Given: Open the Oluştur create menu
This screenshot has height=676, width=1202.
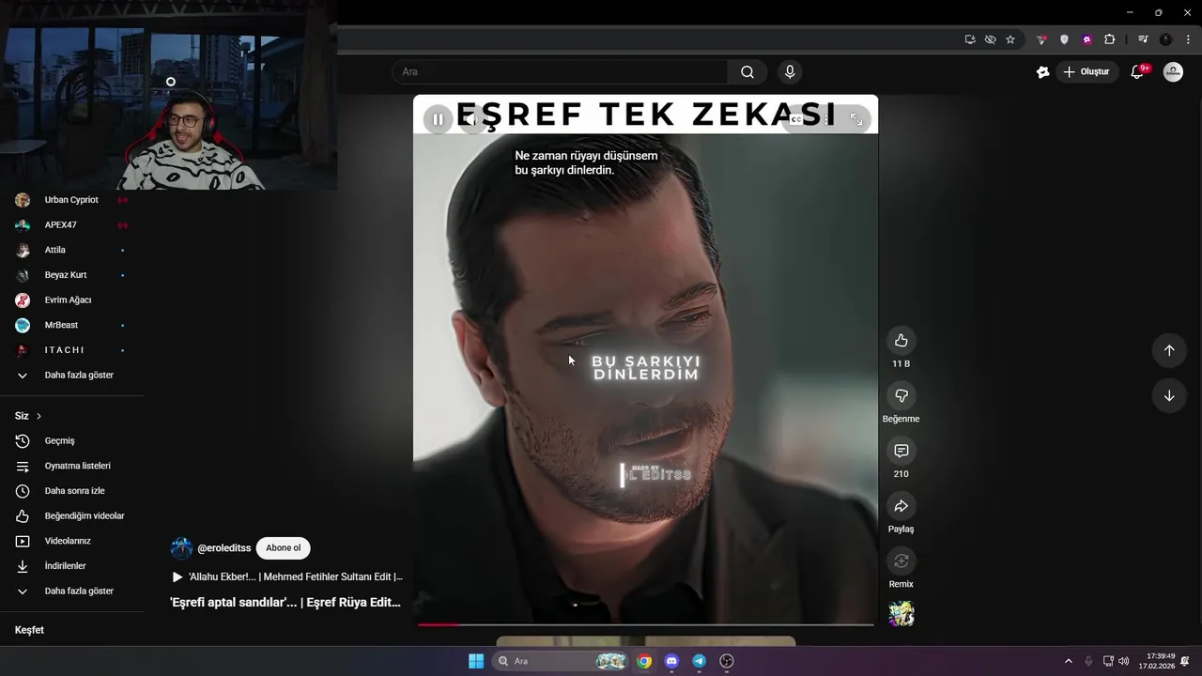Looking at the screenshot, I should (1086, 72).
